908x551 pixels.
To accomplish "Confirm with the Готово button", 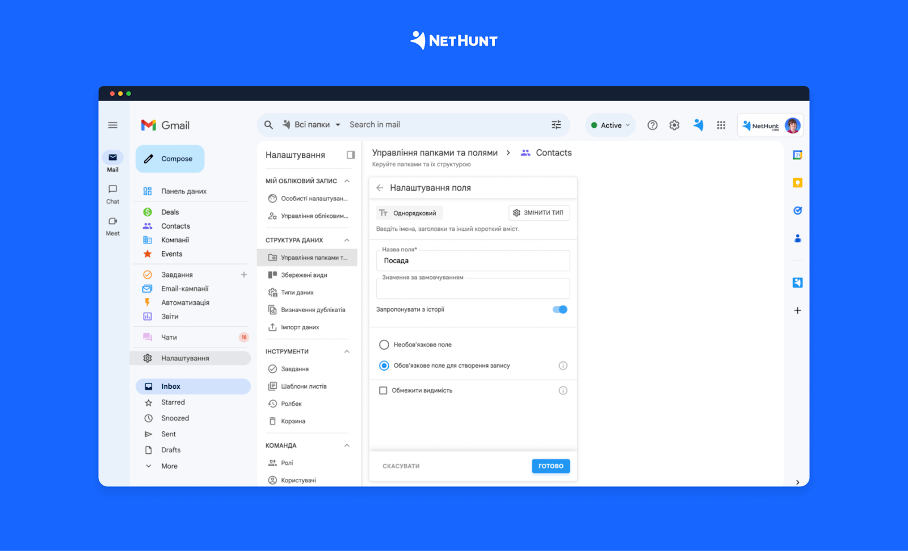I will pyautogui.click(x=550, y=466).
